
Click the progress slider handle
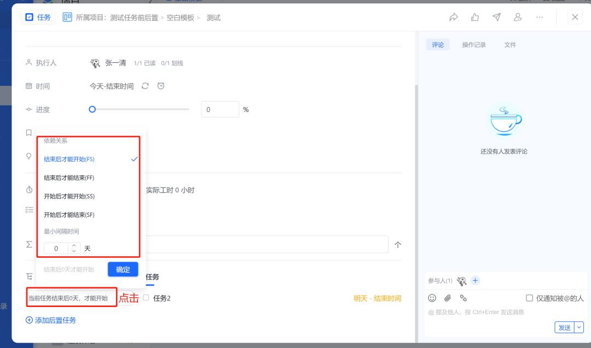(92, 109)
